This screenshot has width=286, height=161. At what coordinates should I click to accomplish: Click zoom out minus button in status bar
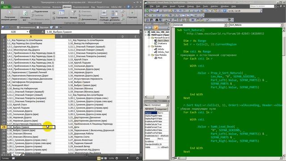click(x=117, y=158)
